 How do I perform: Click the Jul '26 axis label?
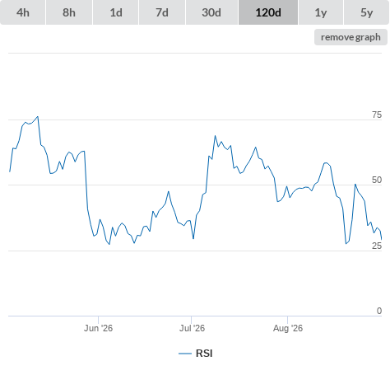coord(192,328)
